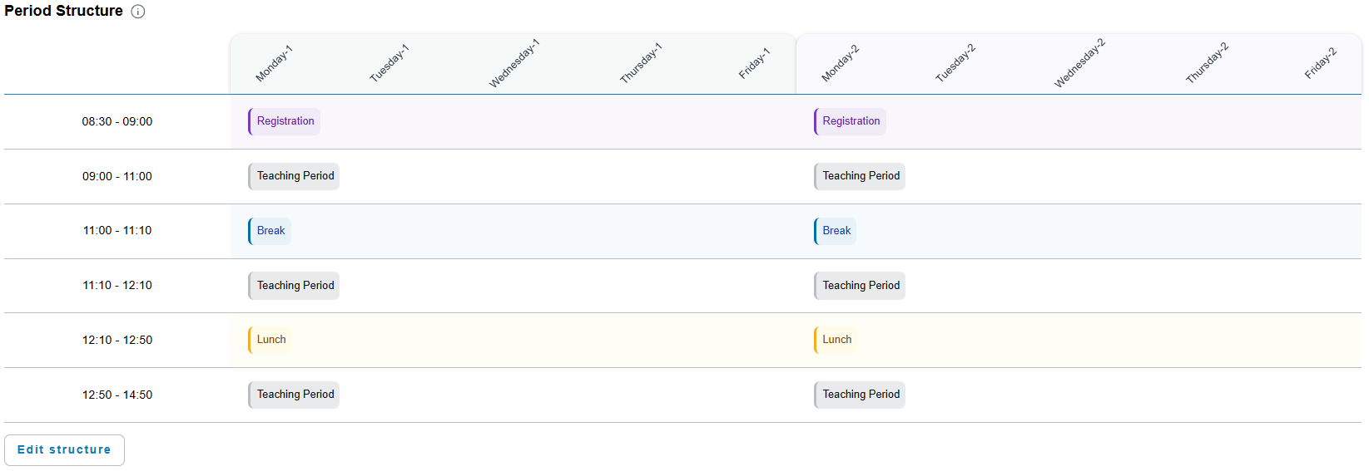
Task: Click Monday-2 Teaching Period at 11:10 - 12:10
Action: pos(860,286)
